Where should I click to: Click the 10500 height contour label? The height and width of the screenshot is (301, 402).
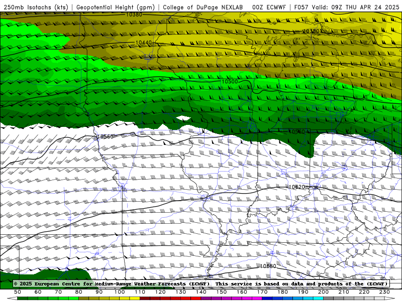[x=230, y=81]
